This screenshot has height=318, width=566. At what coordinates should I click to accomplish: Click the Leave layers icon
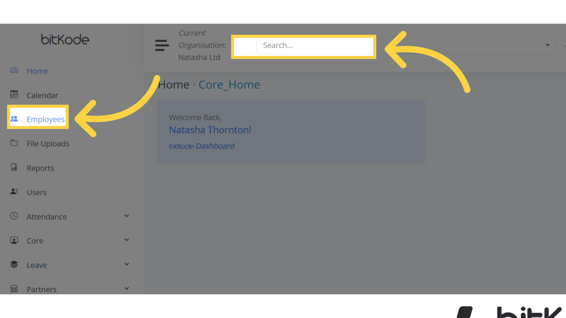pos(14,264)
